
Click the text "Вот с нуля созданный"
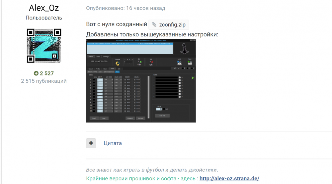click(x=117, y=24)
